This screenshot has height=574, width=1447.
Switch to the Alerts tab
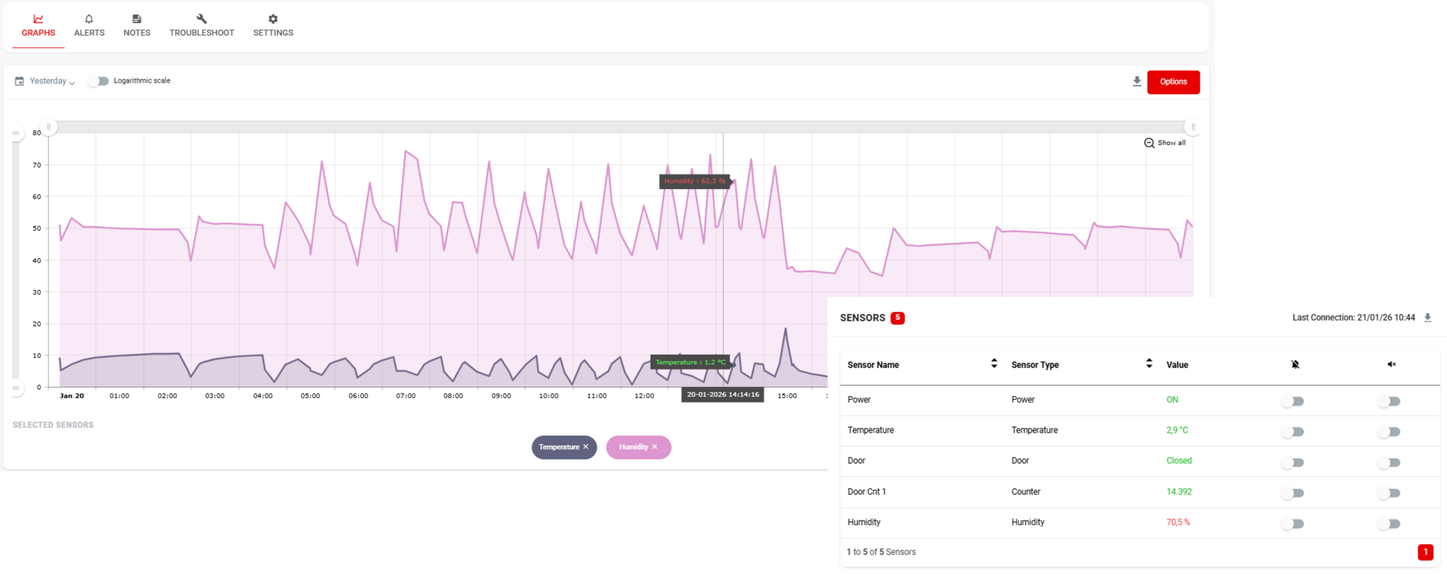click(89, 26)
